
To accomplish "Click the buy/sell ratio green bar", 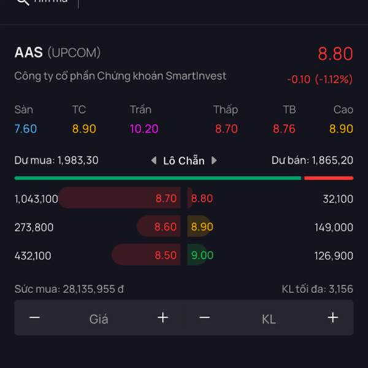I will 158,178.
